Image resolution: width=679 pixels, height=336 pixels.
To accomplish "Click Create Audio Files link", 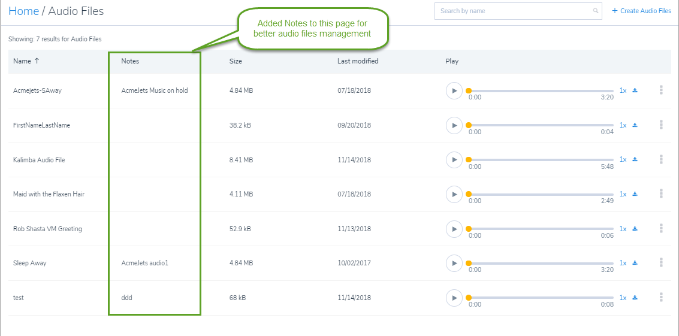I will point(641,11).
